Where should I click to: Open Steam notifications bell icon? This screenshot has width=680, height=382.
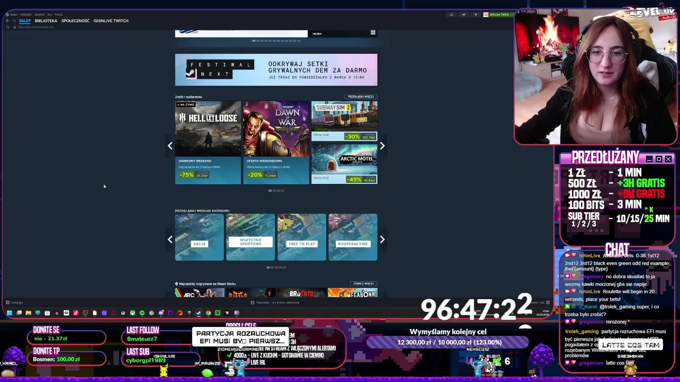pyautogui.click(x=476, y=15)
